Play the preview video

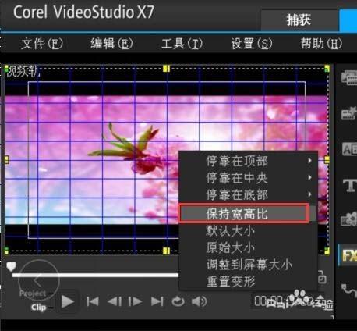68,302
